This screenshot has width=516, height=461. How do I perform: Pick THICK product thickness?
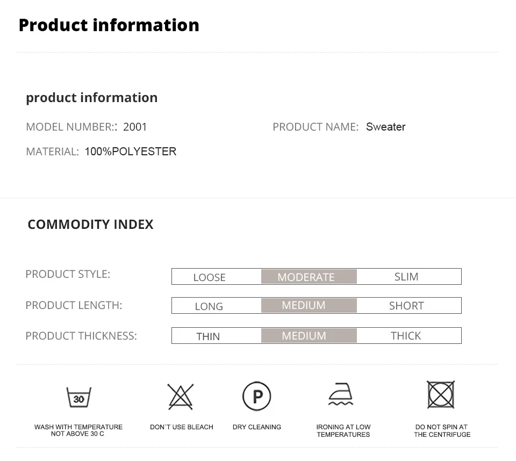[x=406, y=336]
